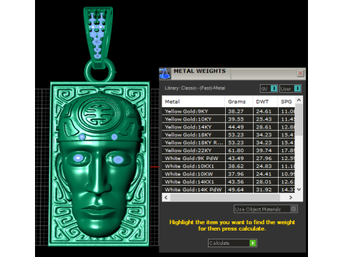Sort by the Grams column header
Screen dimensions: 343x257
tap(239, 101)
